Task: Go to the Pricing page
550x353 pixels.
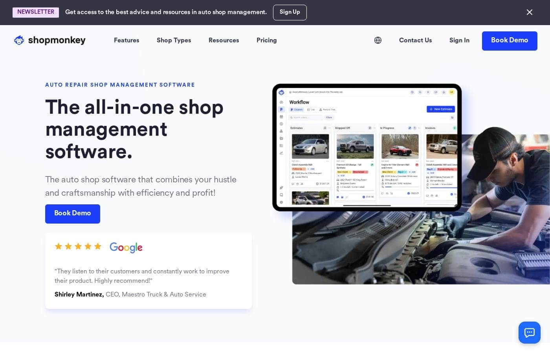Action: tap(266, 40)
